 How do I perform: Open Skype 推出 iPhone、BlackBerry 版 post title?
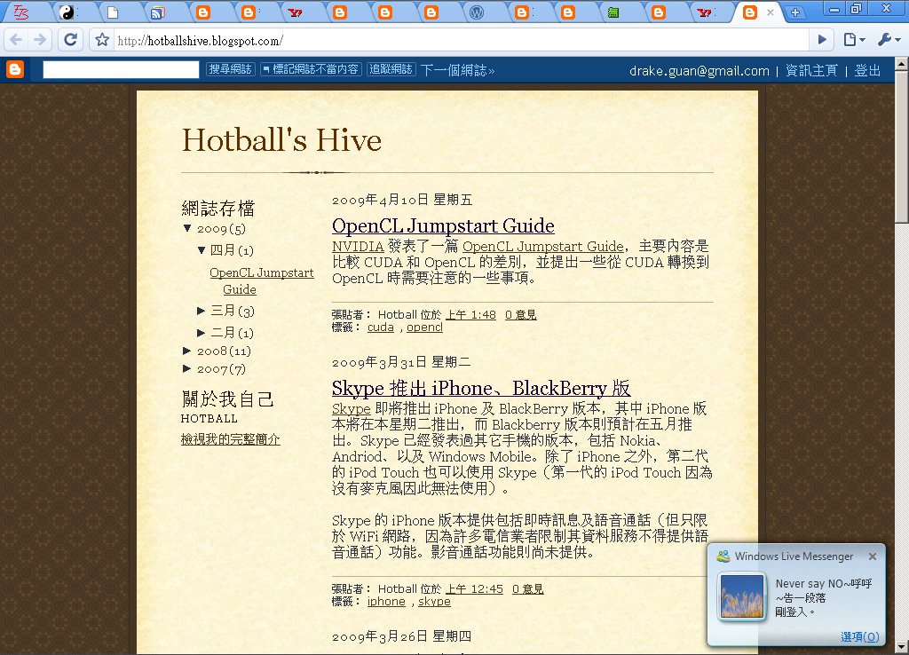click(x=481, y=388)
